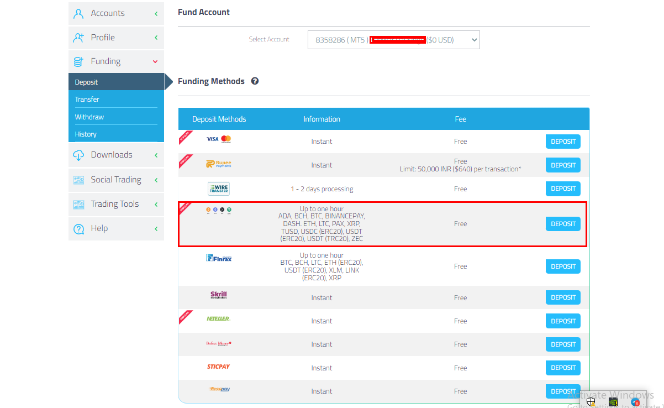Screen dimensions: 664x408
Task: Click the Wire Transfer logo
Action: point(219,189)
